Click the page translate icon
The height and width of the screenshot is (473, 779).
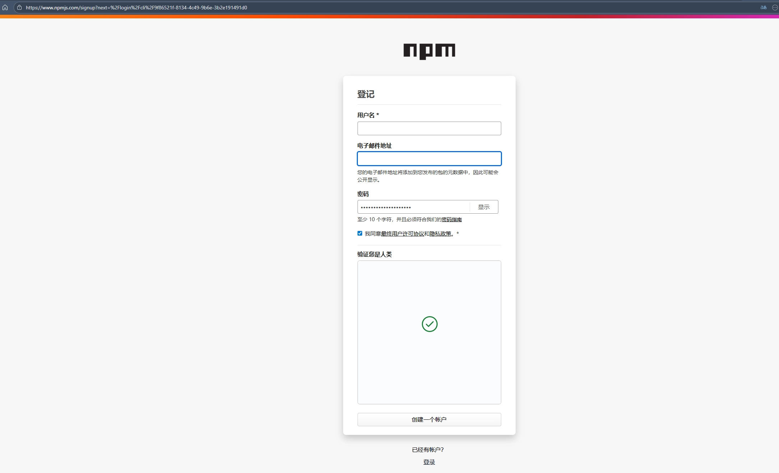[764, 7]
